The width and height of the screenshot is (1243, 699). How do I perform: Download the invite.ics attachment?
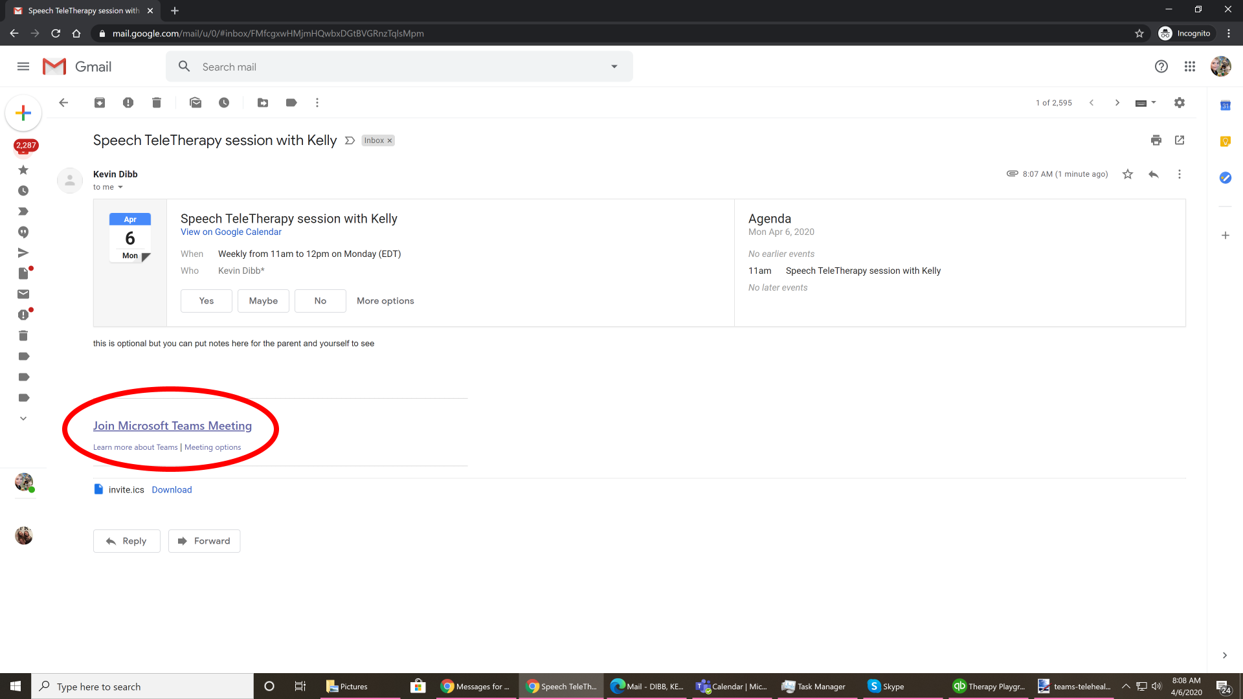172,490
